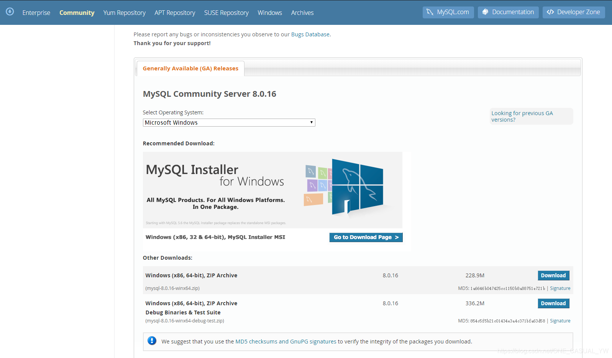612x358 pixels.
Task: Open the Archives nav item
Action: [302, 13]
